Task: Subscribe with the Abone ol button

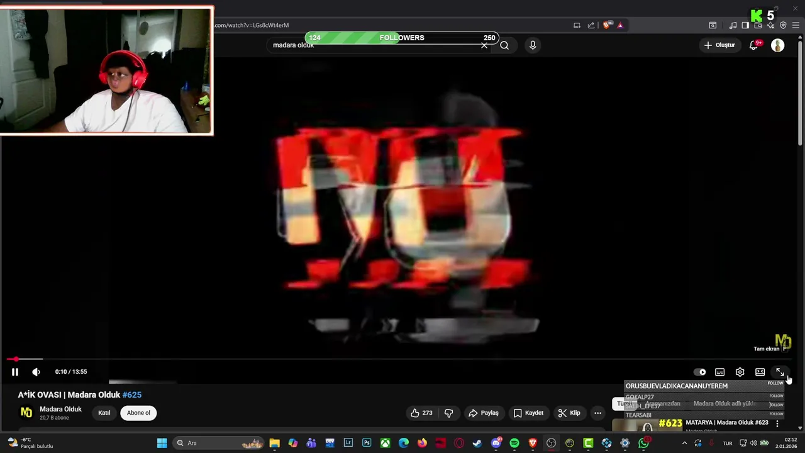Action: coord(138,413)
